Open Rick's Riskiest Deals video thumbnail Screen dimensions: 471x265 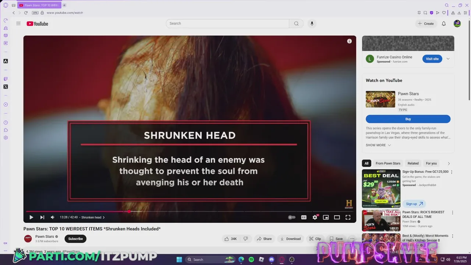(381, 220)
